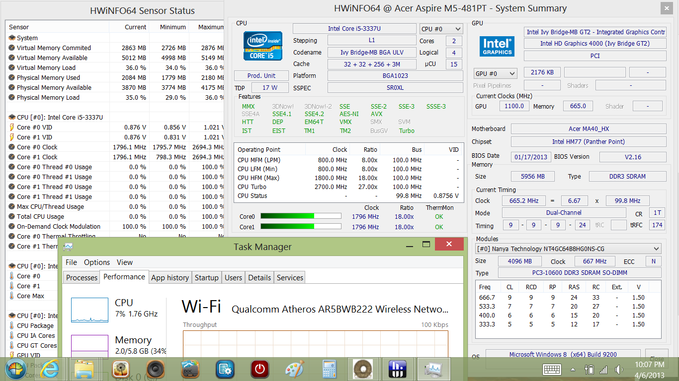Open the volume tray icon
This screenshot has height=381, width=679.
pos(619,370)
